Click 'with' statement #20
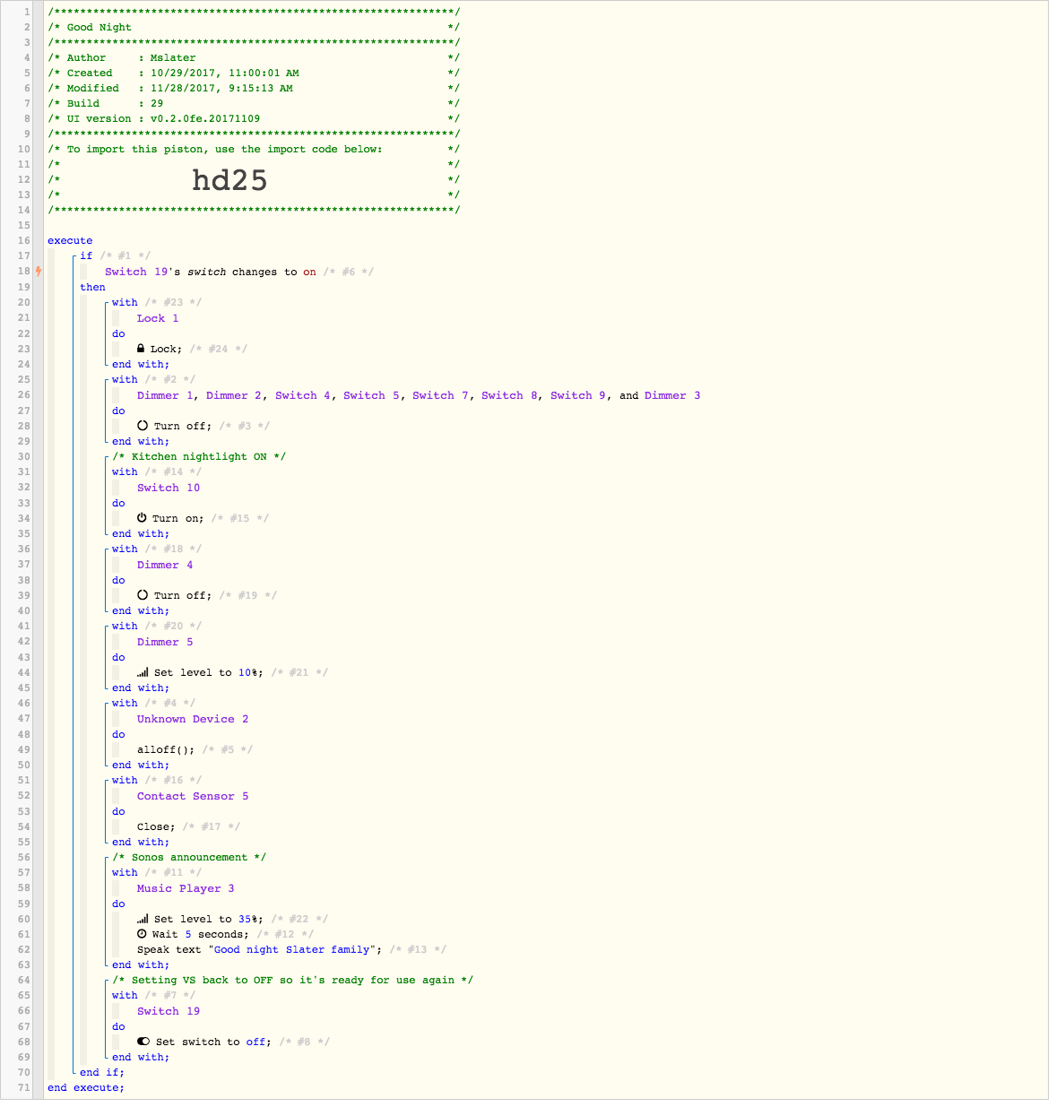The image size is (1056, 1107). (x=125, y=626)
